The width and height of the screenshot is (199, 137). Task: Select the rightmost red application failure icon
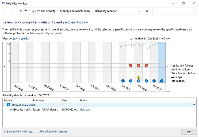146,66
